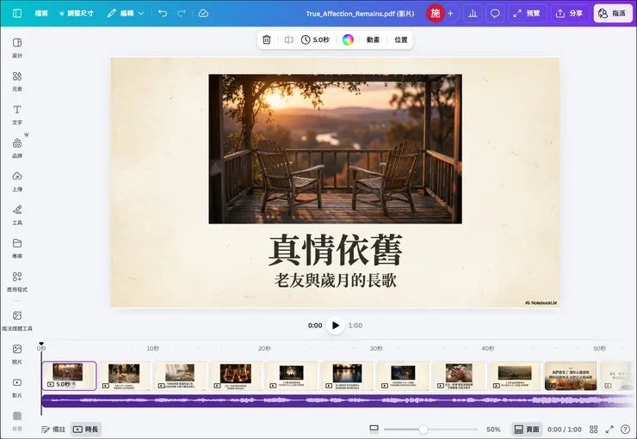Screen dimensions: 637x439
Task: Jump to the 20秒 ruler mark
Action: [x=264, y=348]
